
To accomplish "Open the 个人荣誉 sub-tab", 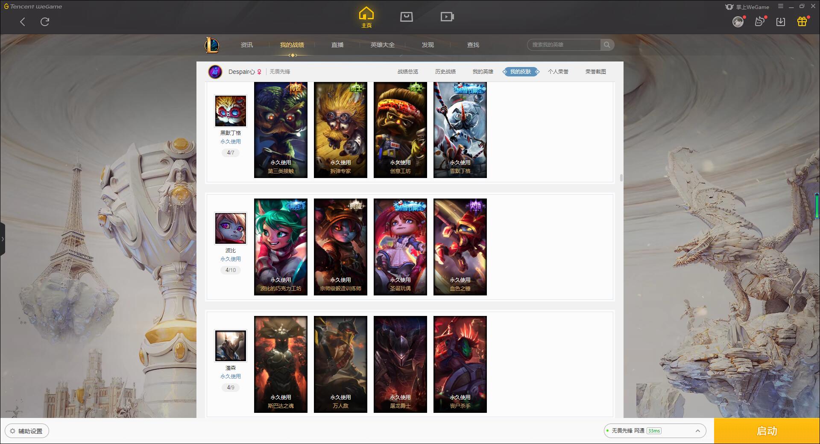I will tap(558, 72).
